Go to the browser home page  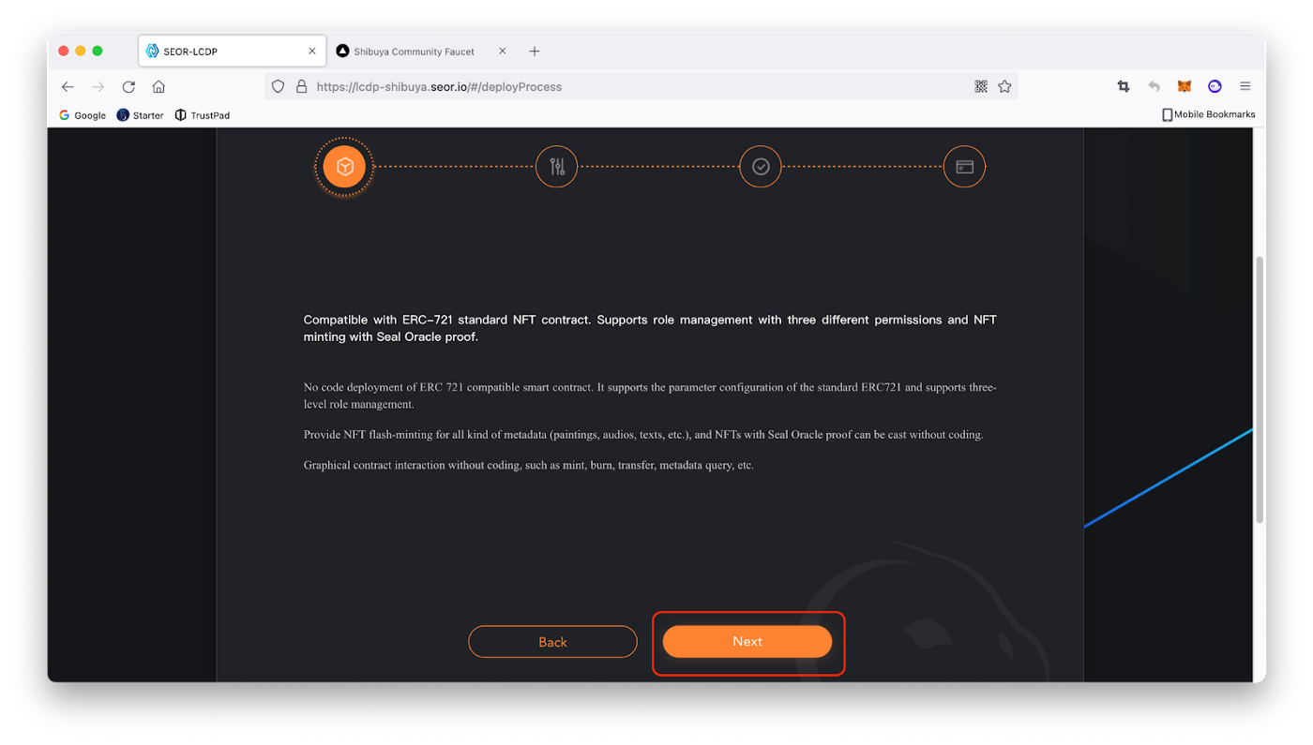point(158,86)
